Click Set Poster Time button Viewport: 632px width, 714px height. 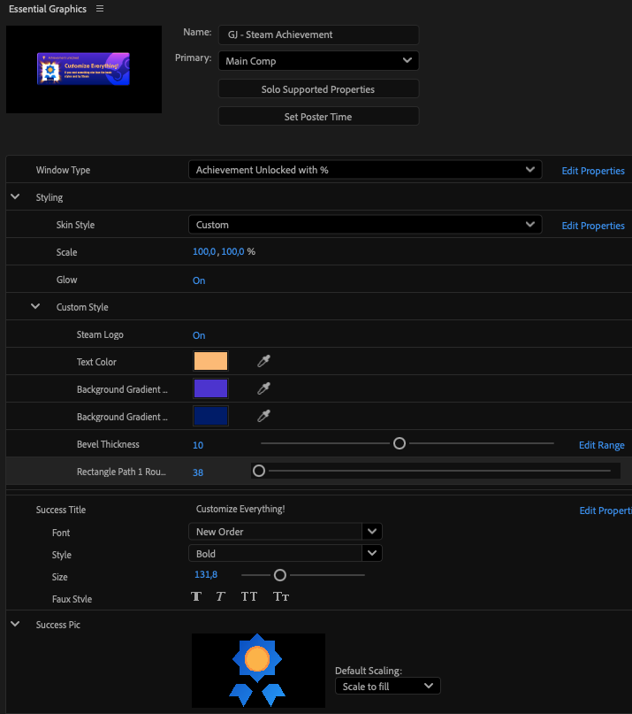click(x=318, y=116)
